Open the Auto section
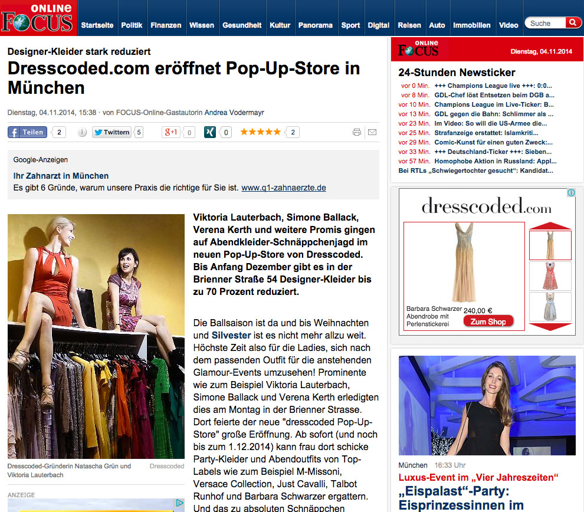This screenshot has height=512, width=584. click(437, 25)
